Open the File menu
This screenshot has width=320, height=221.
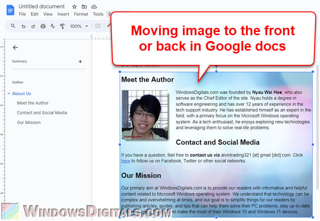22,14
